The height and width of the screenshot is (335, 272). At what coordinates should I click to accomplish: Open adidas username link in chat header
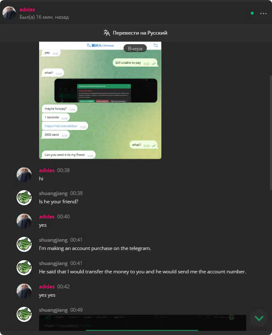27,10
